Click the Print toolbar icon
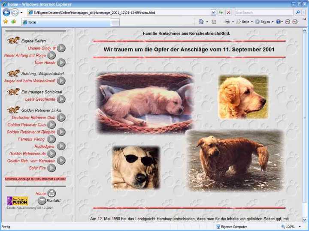 [x=227, y=21]
